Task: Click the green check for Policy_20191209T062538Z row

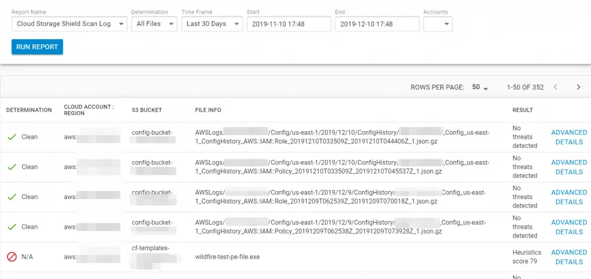Action: 12,227
